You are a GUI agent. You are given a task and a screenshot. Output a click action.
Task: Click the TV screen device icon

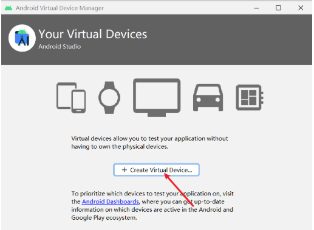pyautogui.click(x=157, y=98)
